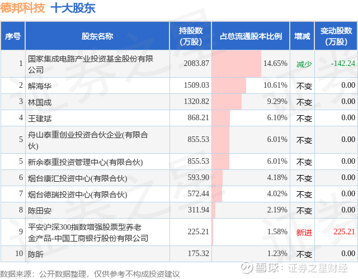Viewport: 358px width, 279px height.
Task: Select the 占总流通股本比例 column header
Action: [251, 36]
